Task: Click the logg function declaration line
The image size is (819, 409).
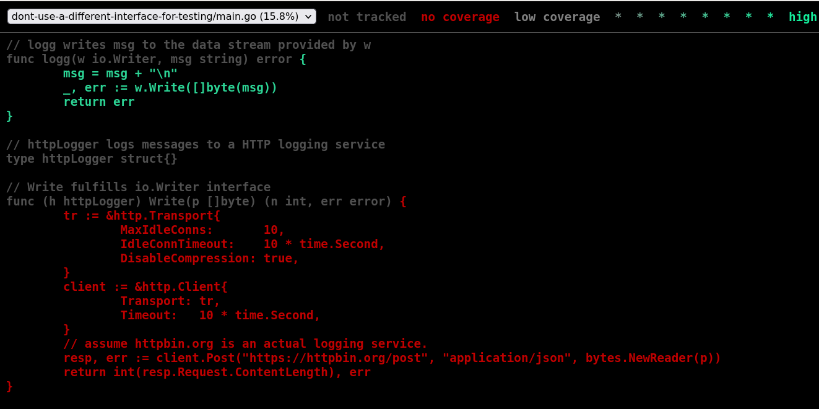Action: 155,59
